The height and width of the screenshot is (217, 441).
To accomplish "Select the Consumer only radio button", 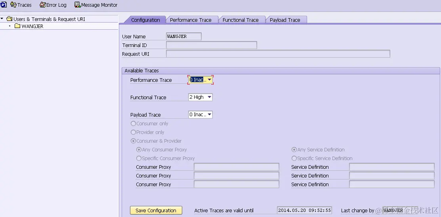I will pos(133,123).
